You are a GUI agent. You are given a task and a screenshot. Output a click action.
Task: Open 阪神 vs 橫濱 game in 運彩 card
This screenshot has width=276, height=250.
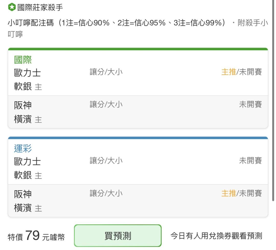tap(138, 201)
